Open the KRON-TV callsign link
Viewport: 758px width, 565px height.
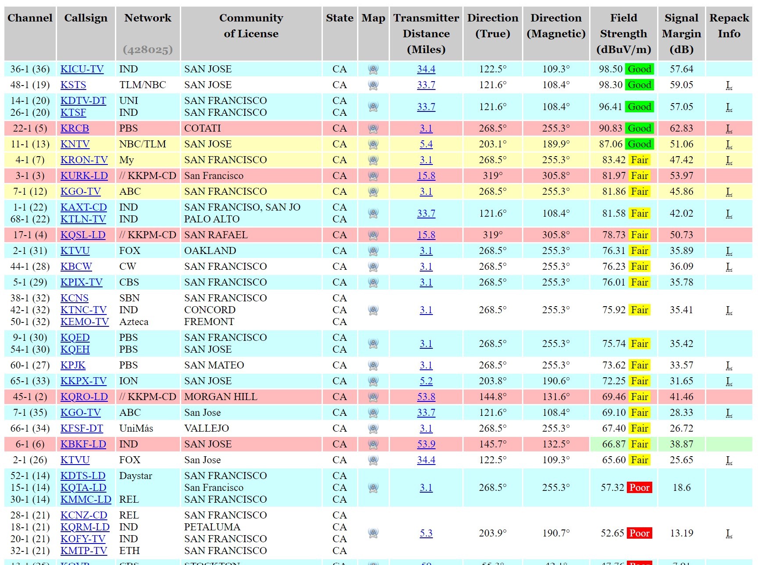(84, 160)
